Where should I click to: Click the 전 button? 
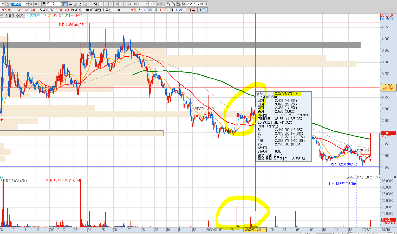click(x=8, y=4)
